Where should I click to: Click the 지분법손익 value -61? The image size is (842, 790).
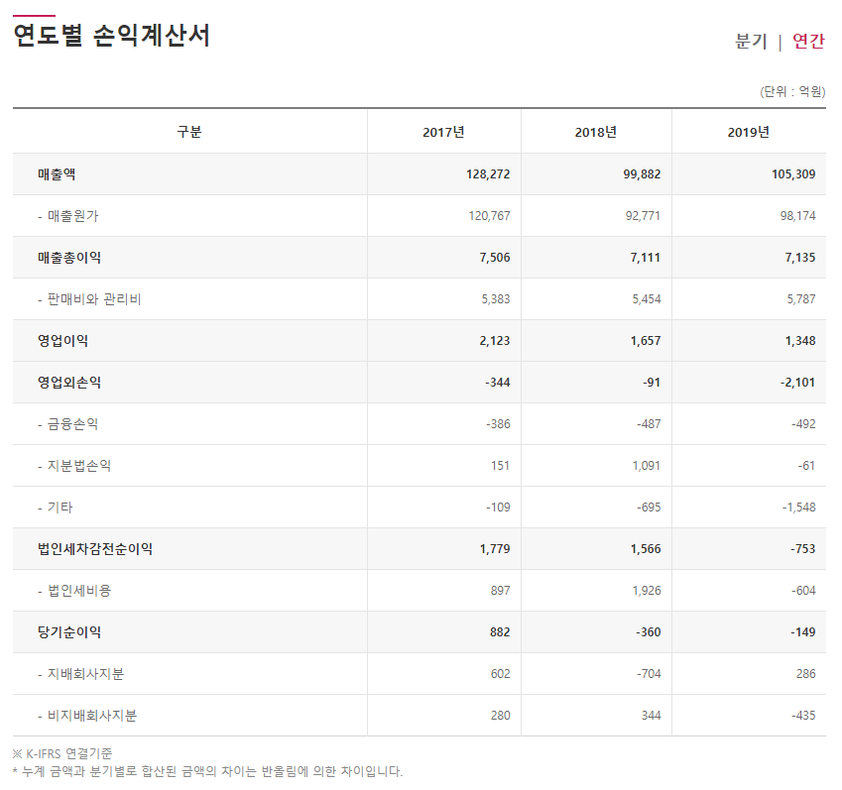pyautogui.click(x=806, y=466)
